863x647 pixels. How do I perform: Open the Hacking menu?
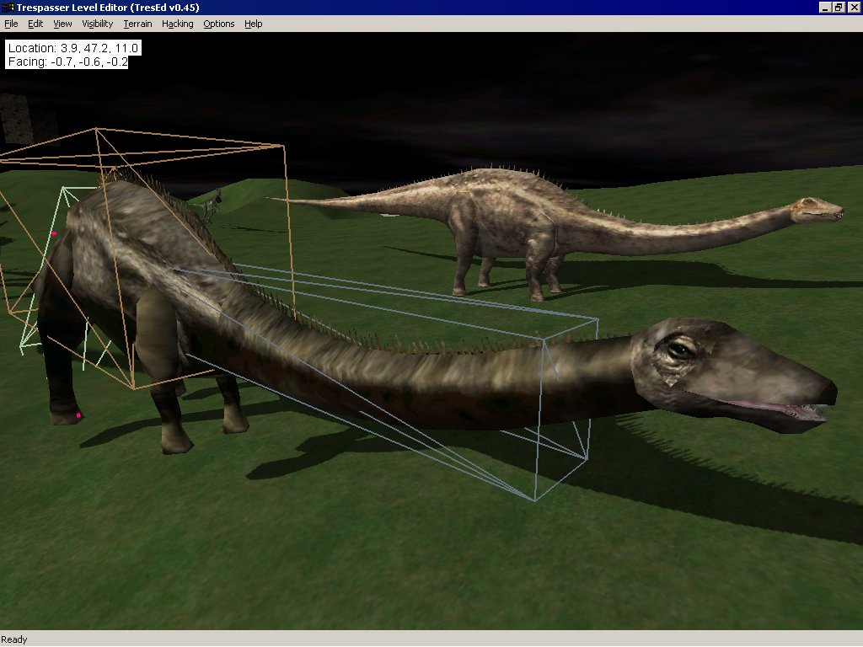177,24
